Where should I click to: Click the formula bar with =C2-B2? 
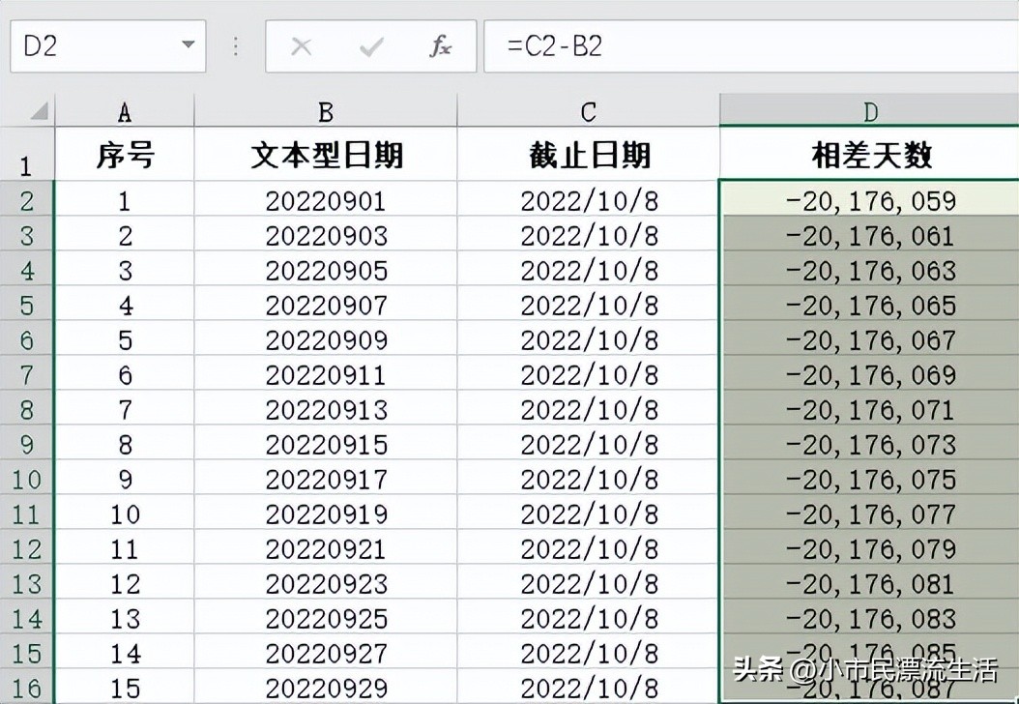[x=751, y=45]
